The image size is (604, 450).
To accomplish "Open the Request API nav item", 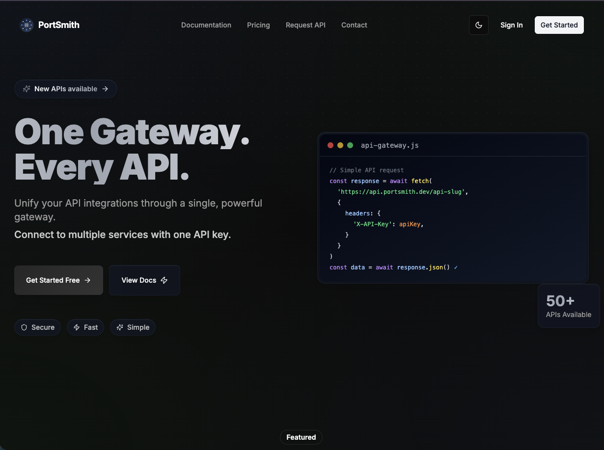I will [x=305, y=25].
